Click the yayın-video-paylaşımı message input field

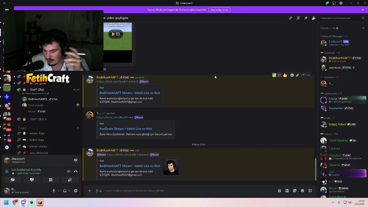click(184, 191)
